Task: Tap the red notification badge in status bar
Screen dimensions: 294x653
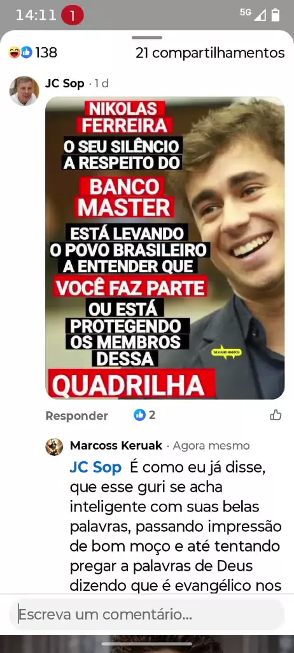Action: click(73, 16)
